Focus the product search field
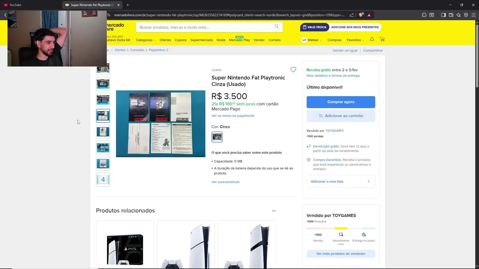Screen dimensions: 479x269 pyautogui.click(x=204, y=27)
